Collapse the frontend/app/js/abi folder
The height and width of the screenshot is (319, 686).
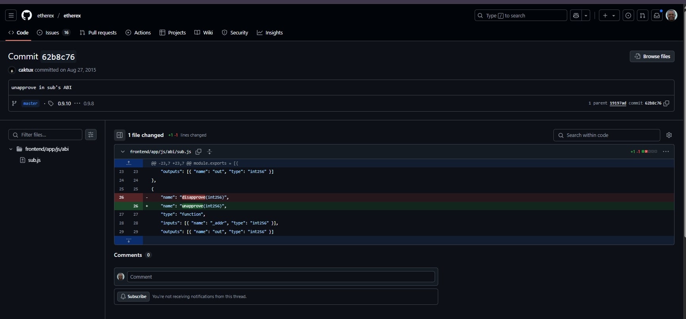11,149
